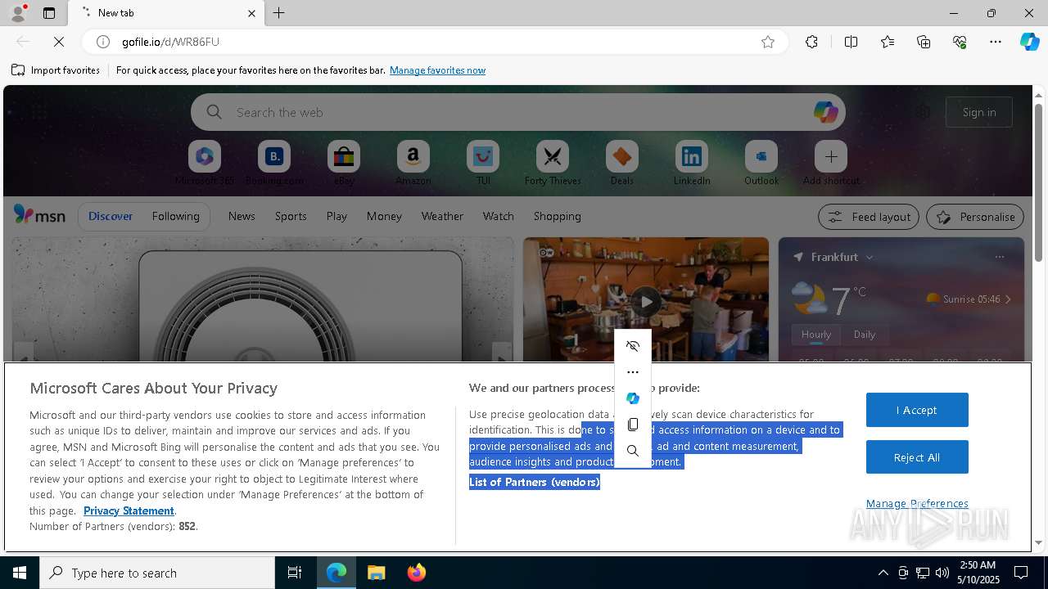Open the Shopping section
The image size is (1048, 589).
(558, 216)
